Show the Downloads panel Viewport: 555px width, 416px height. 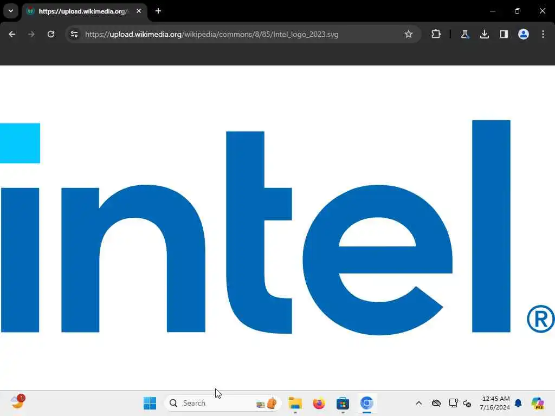coord(484,34)
